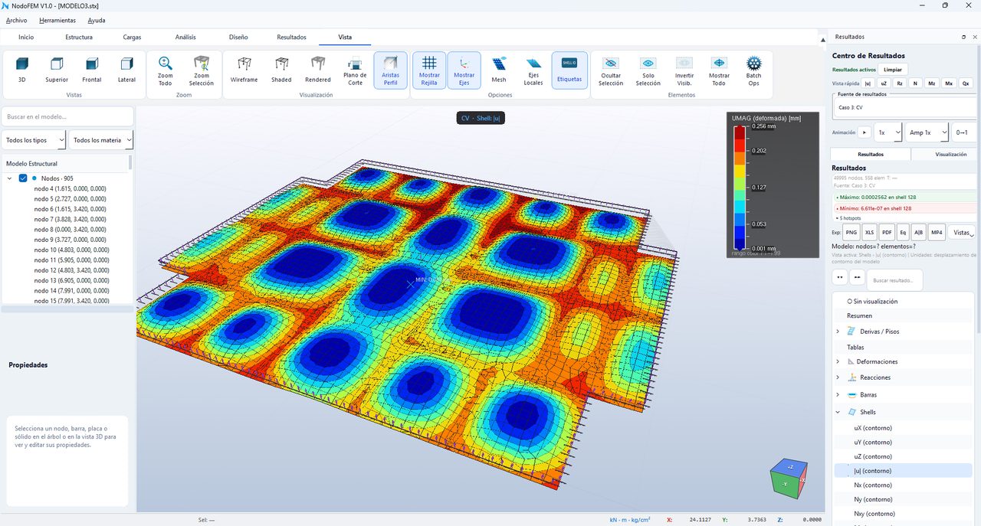Click the Buscar en el modelo search field
981x526 pixels.
click(x=67, y=116)
